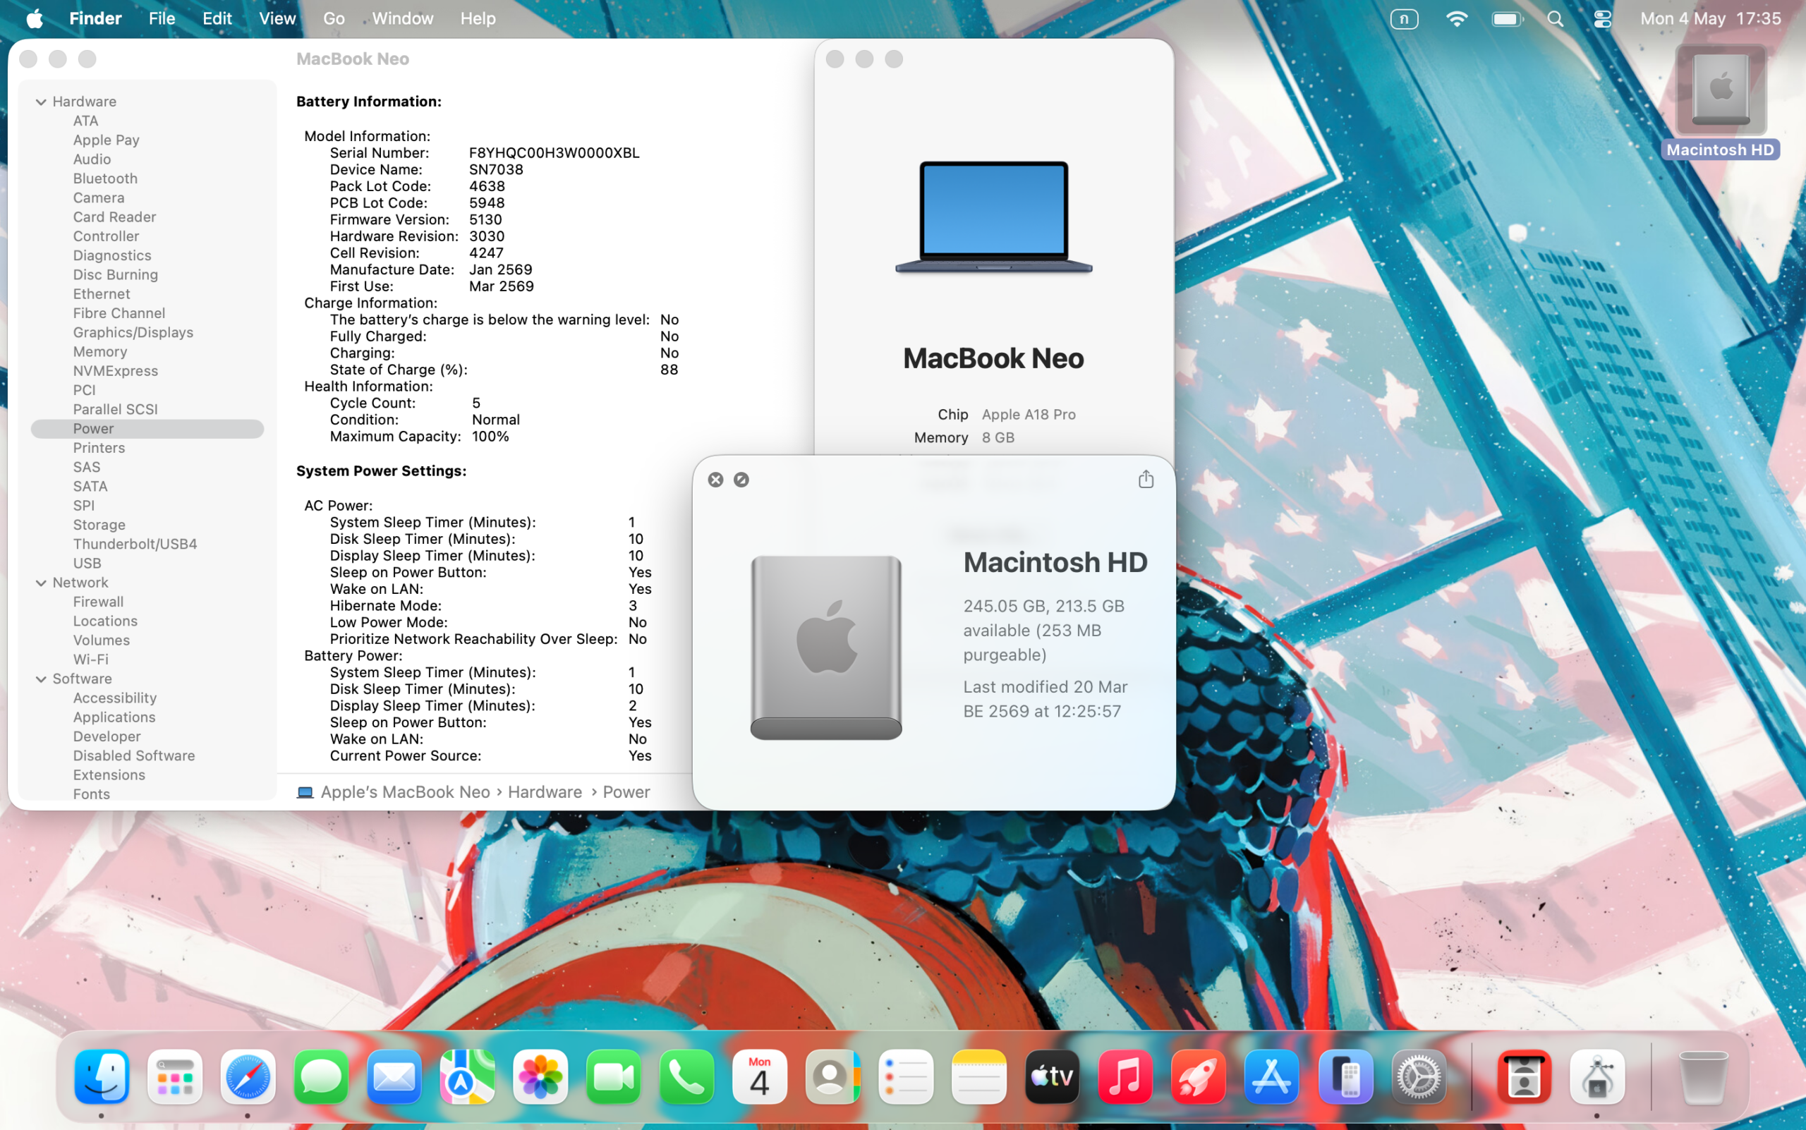This screenshot has height=1130, width=1806.
Task: Open RocketSim app in the Dock
Action: click(x=1199, y=1077)
